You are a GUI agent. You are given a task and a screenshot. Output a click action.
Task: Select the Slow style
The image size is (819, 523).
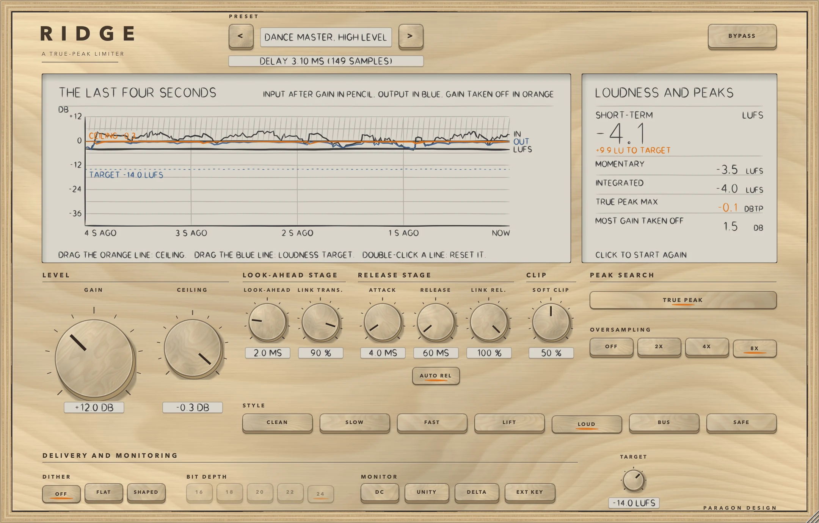pyautogui.click(x=355, y=423)
